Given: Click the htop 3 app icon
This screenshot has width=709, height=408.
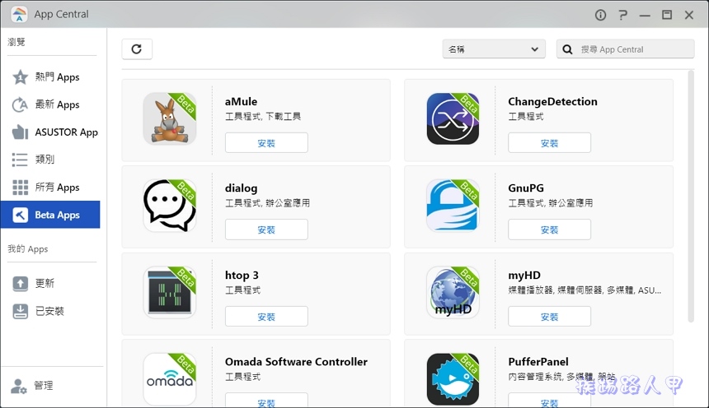Looking at the screenshot, I should click(x=170, y=293).
